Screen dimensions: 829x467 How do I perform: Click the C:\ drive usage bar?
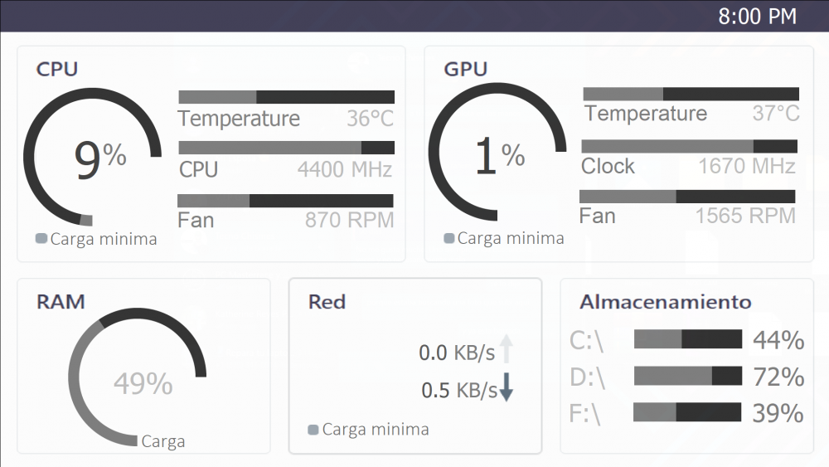coord(688,339)
